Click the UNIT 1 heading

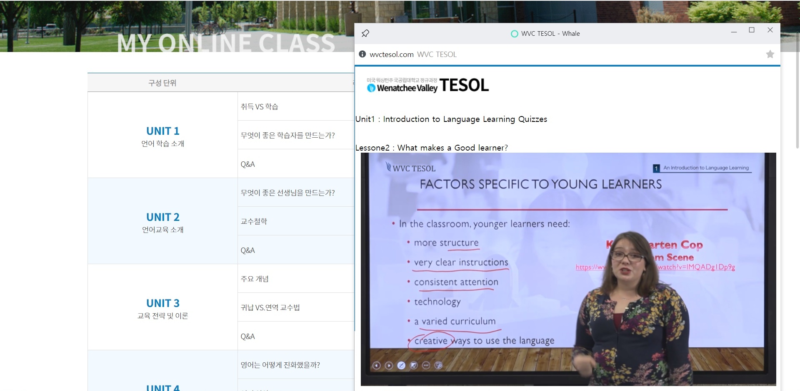pos(162,131)
